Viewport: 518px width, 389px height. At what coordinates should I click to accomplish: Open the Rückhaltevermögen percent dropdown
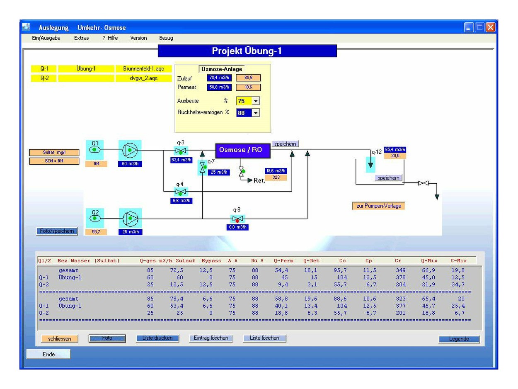(x=256, y=113)
